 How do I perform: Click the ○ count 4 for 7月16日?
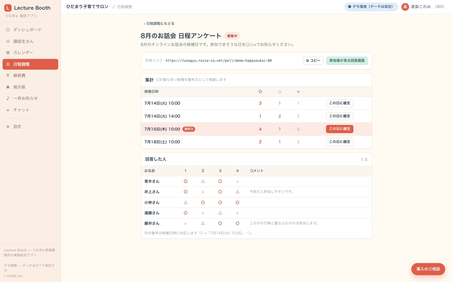(x=260, y=129)
